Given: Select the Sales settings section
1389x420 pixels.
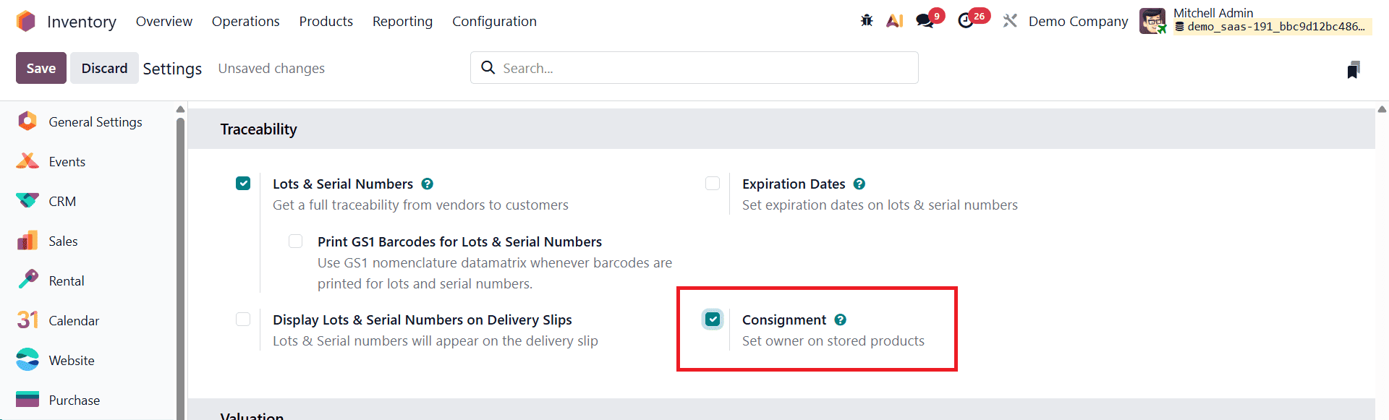Looking at the screenshot, I should pyautogui.click(x=64, y=240).
